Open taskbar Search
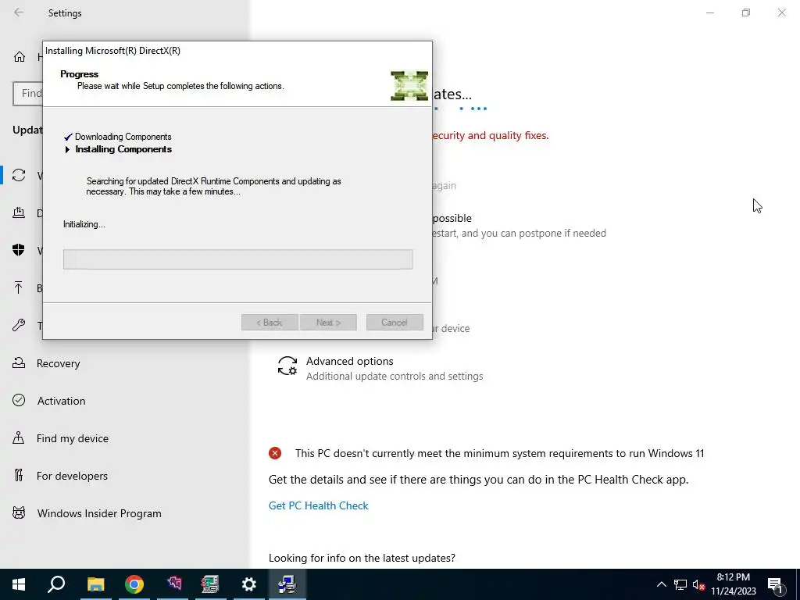 tap(56, 584)
